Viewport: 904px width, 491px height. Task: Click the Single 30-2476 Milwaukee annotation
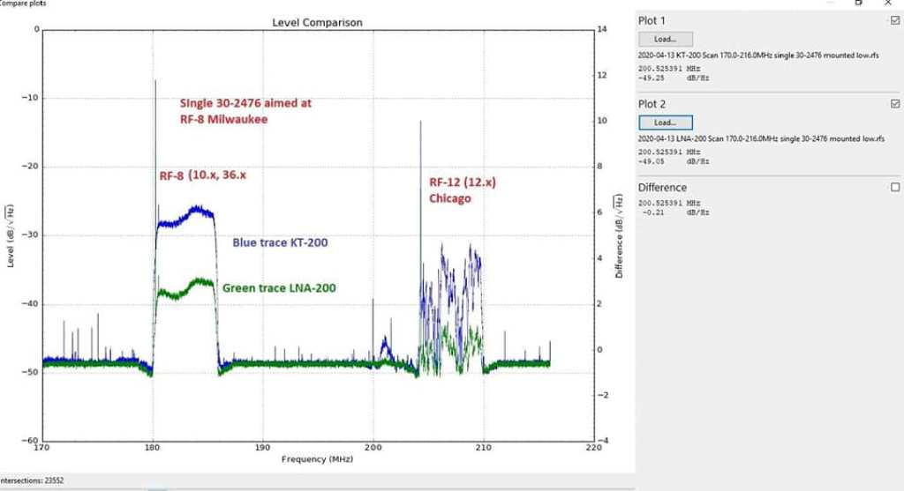coord(245,110)
